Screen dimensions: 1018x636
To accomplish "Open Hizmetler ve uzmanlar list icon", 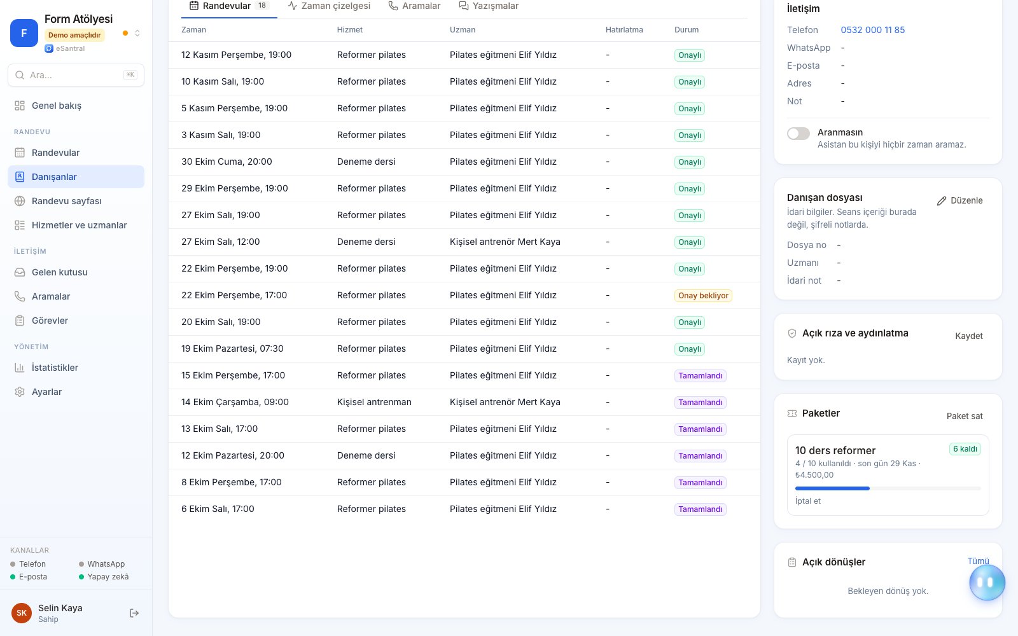I will (x=20, y=225).
